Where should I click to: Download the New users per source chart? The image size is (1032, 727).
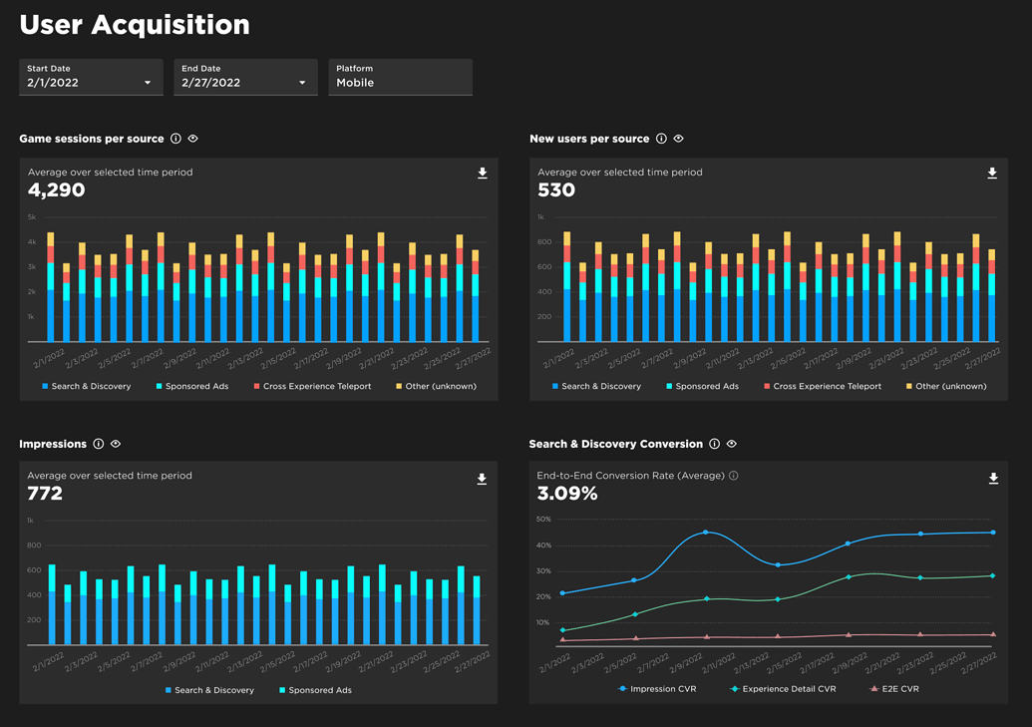993,173
